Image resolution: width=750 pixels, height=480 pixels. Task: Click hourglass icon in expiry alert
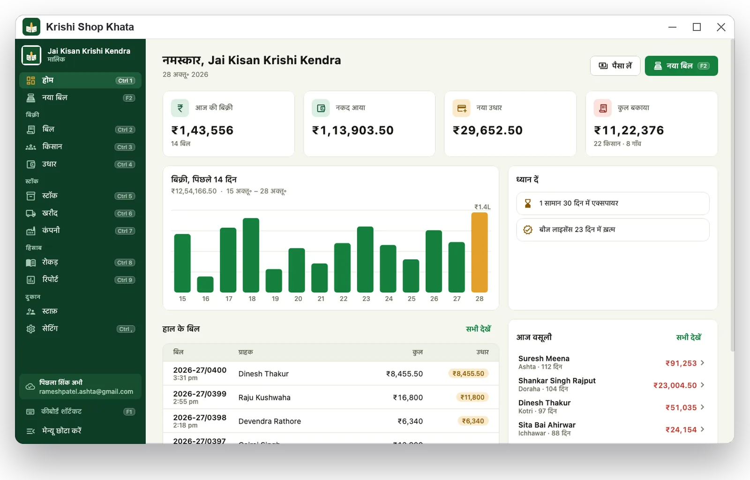point(528,203)
